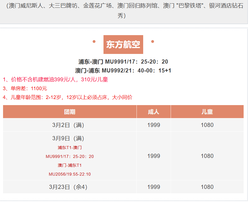This screenshot has width=250, height=203.
Task: Select the 东方航空 heading badge
Action: point(123,45)
